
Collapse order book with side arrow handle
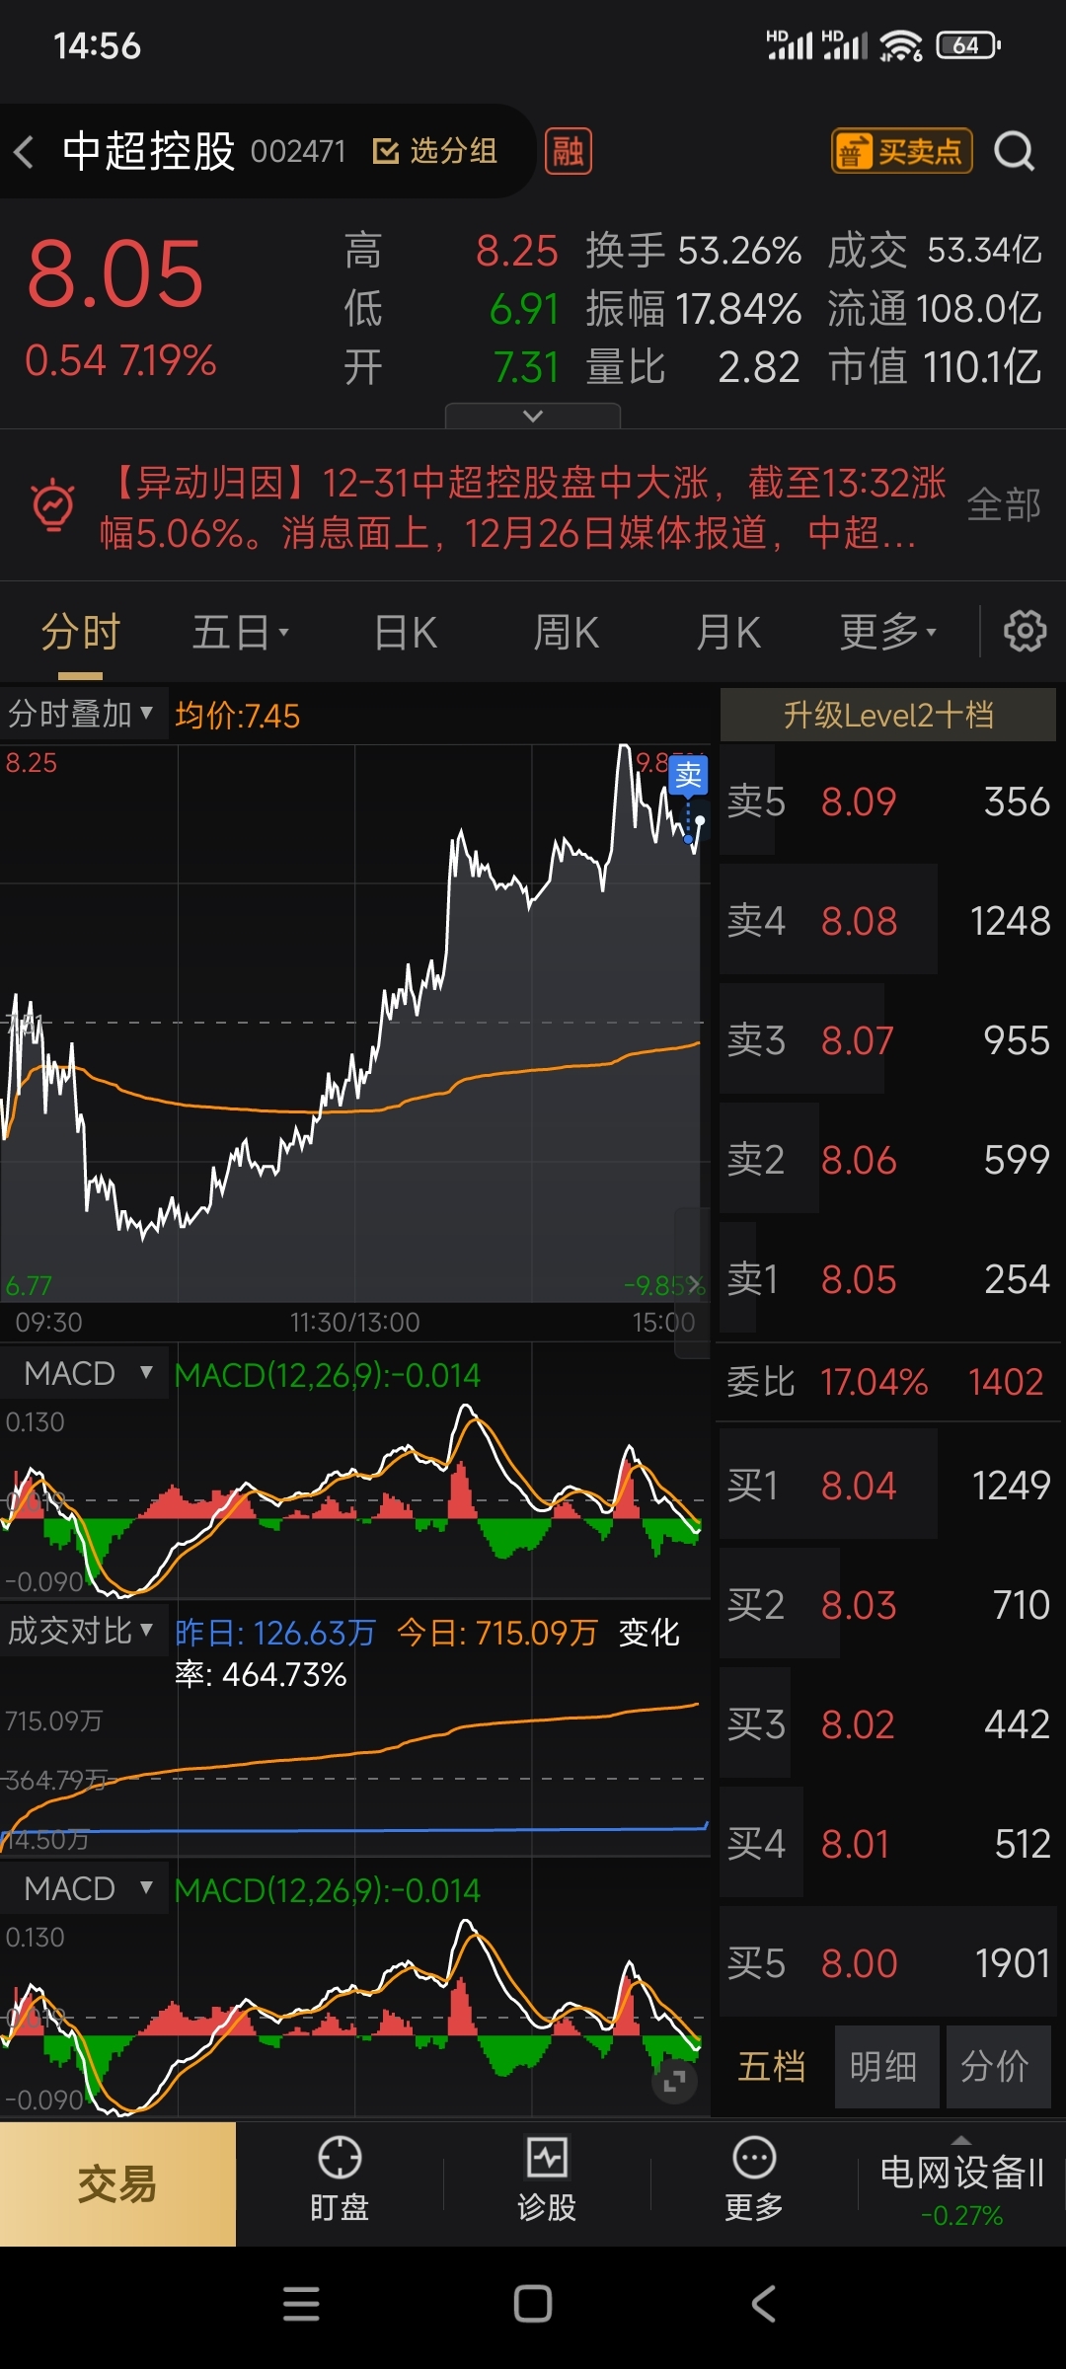pyautogui.click(x=694, y=1283)
